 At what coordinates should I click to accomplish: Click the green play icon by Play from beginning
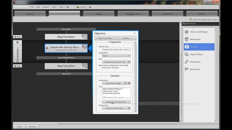[x=191, y=19]
